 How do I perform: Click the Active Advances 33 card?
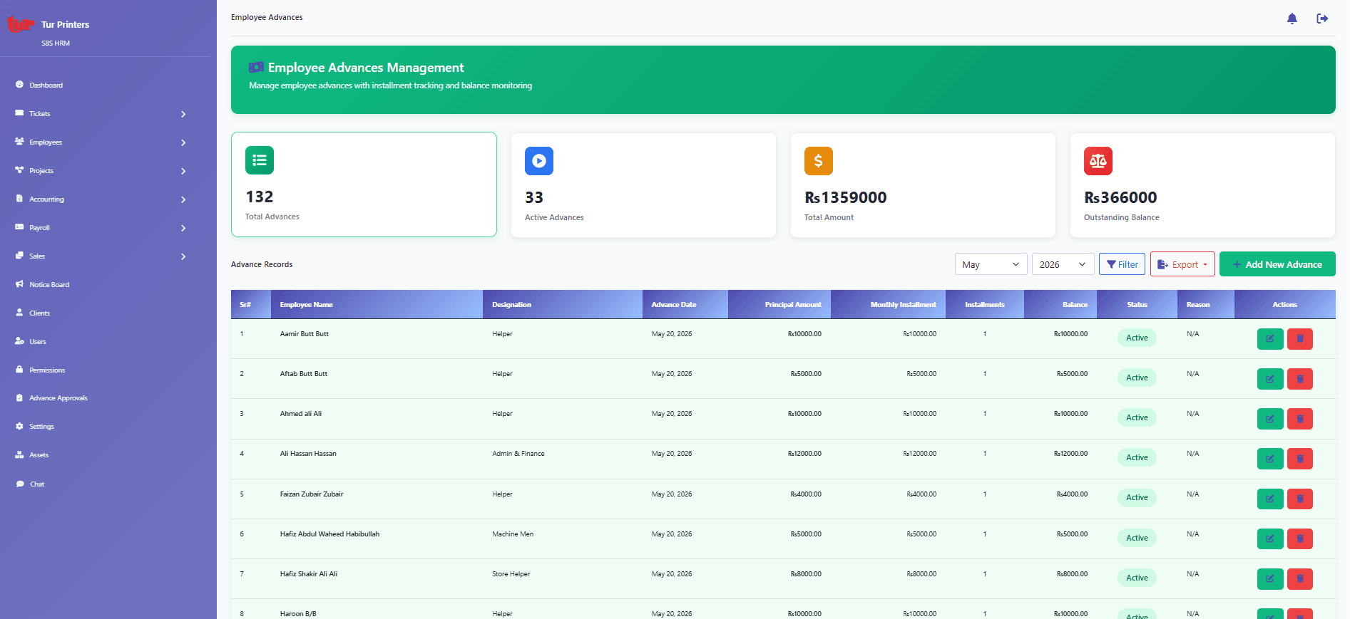[643, 185]
